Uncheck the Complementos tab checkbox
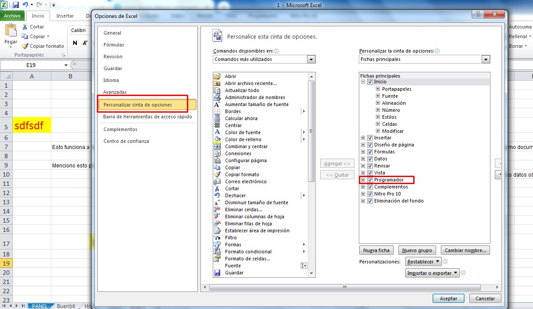 pos(370,187)
